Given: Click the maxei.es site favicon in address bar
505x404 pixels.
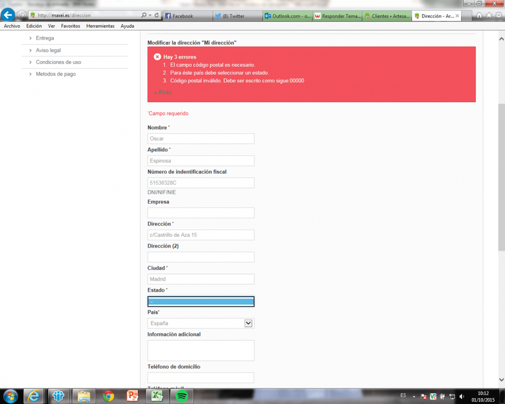Looking at the screenshot, I should 33,15.
